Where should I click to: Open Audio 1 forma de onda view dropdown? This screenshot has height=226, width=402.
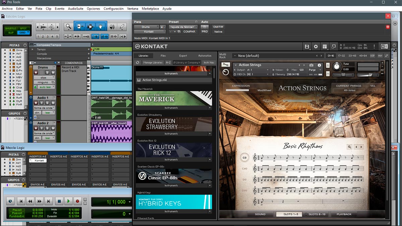tap(44, 107)
